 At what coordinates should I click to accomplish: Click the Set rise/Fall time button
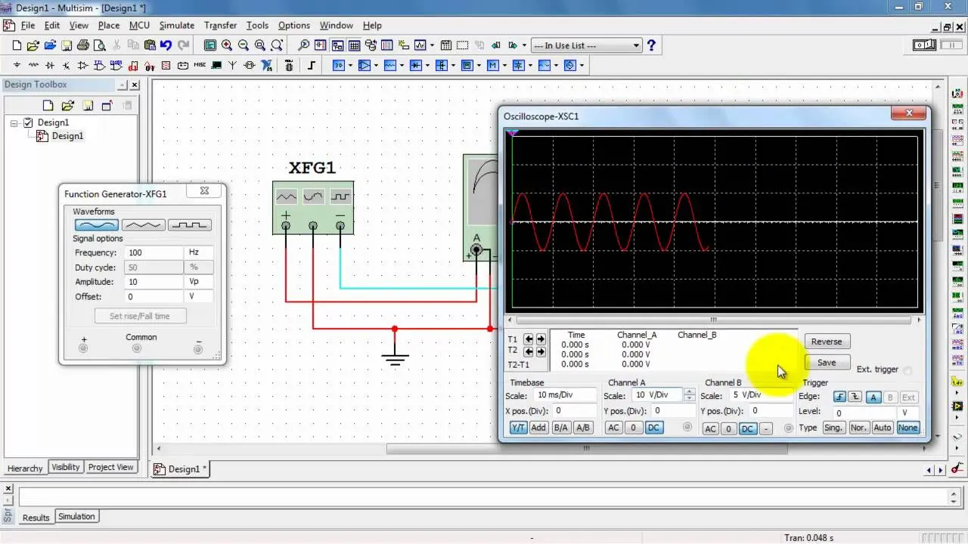click(x=140, y=316)
